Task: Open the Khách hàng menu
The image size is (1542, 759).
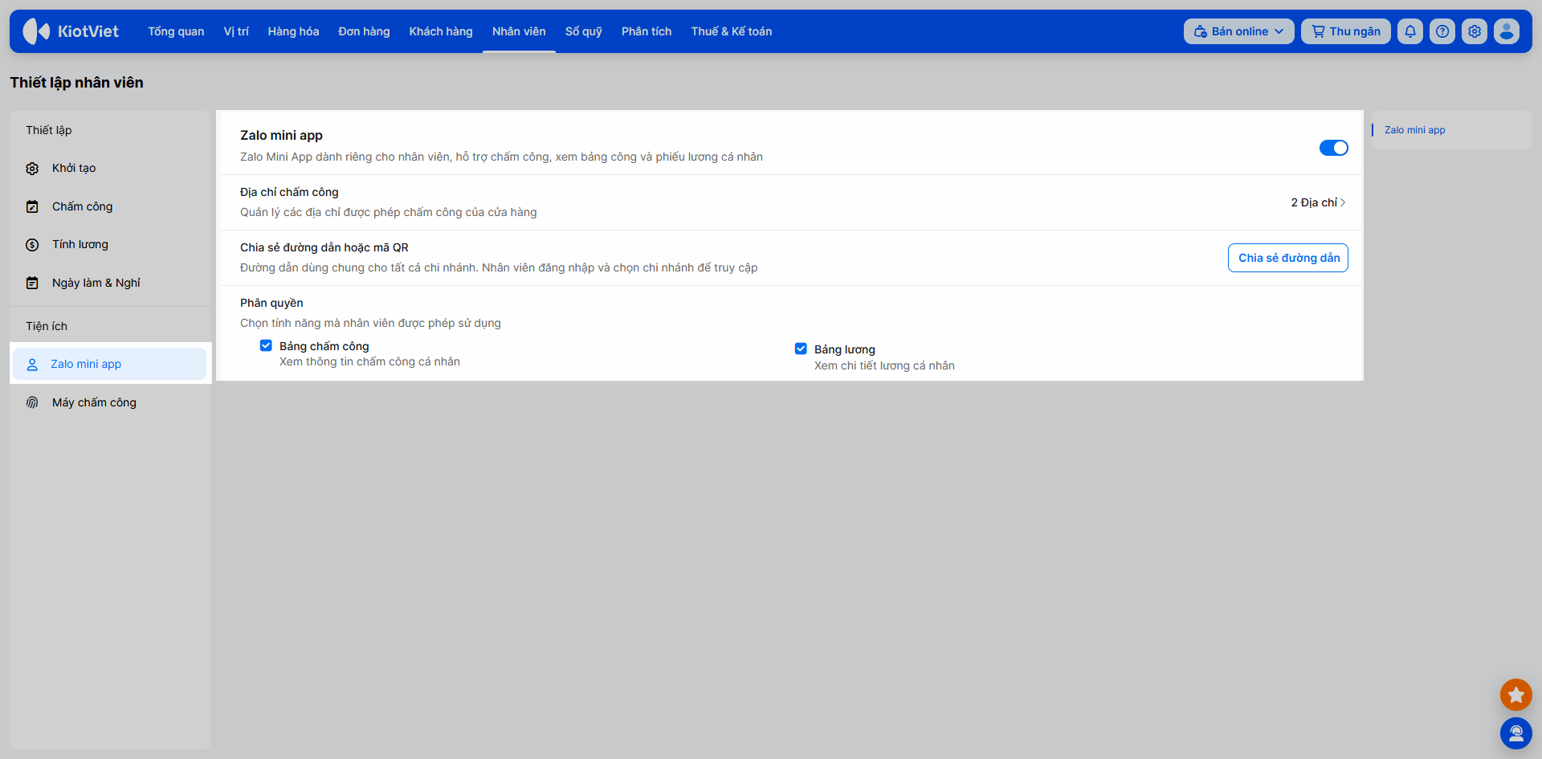Action: point(441,31)
